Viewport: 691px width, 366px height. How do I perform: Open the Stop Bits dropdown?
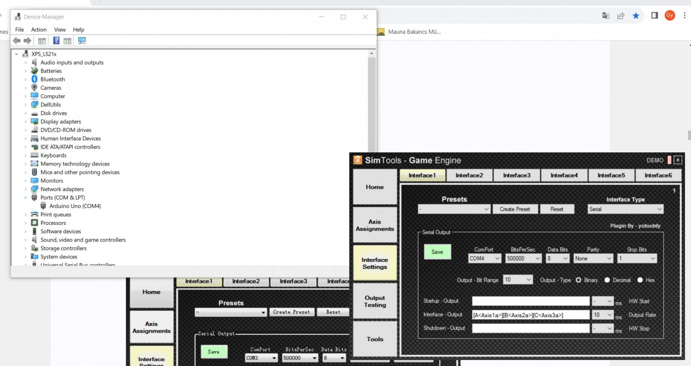[x=637, y=259]
